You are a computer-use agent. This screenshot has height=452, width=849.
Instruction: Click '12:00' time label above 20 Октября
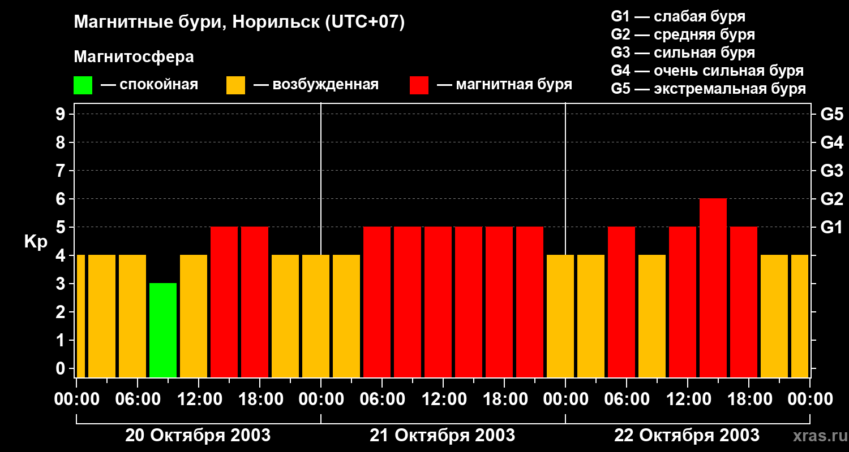pos(199,399)
